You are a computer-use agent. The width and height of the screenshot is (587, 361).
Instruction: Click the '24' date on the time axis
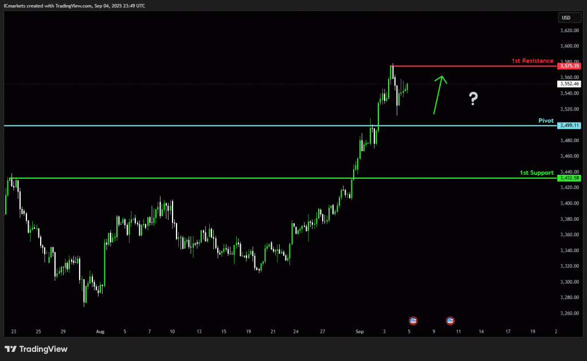296,331
